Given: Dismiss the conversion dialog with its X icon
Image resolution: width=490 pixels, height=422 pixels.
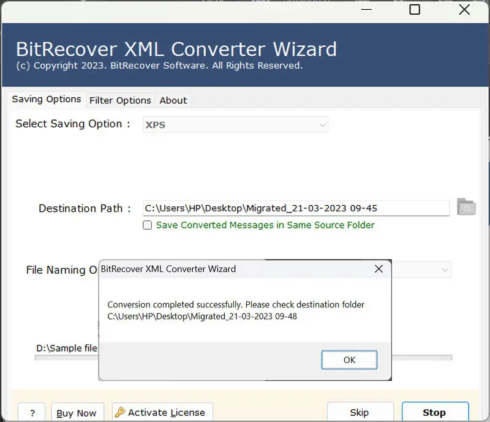Looking at the screenshot, I should 379,269.
